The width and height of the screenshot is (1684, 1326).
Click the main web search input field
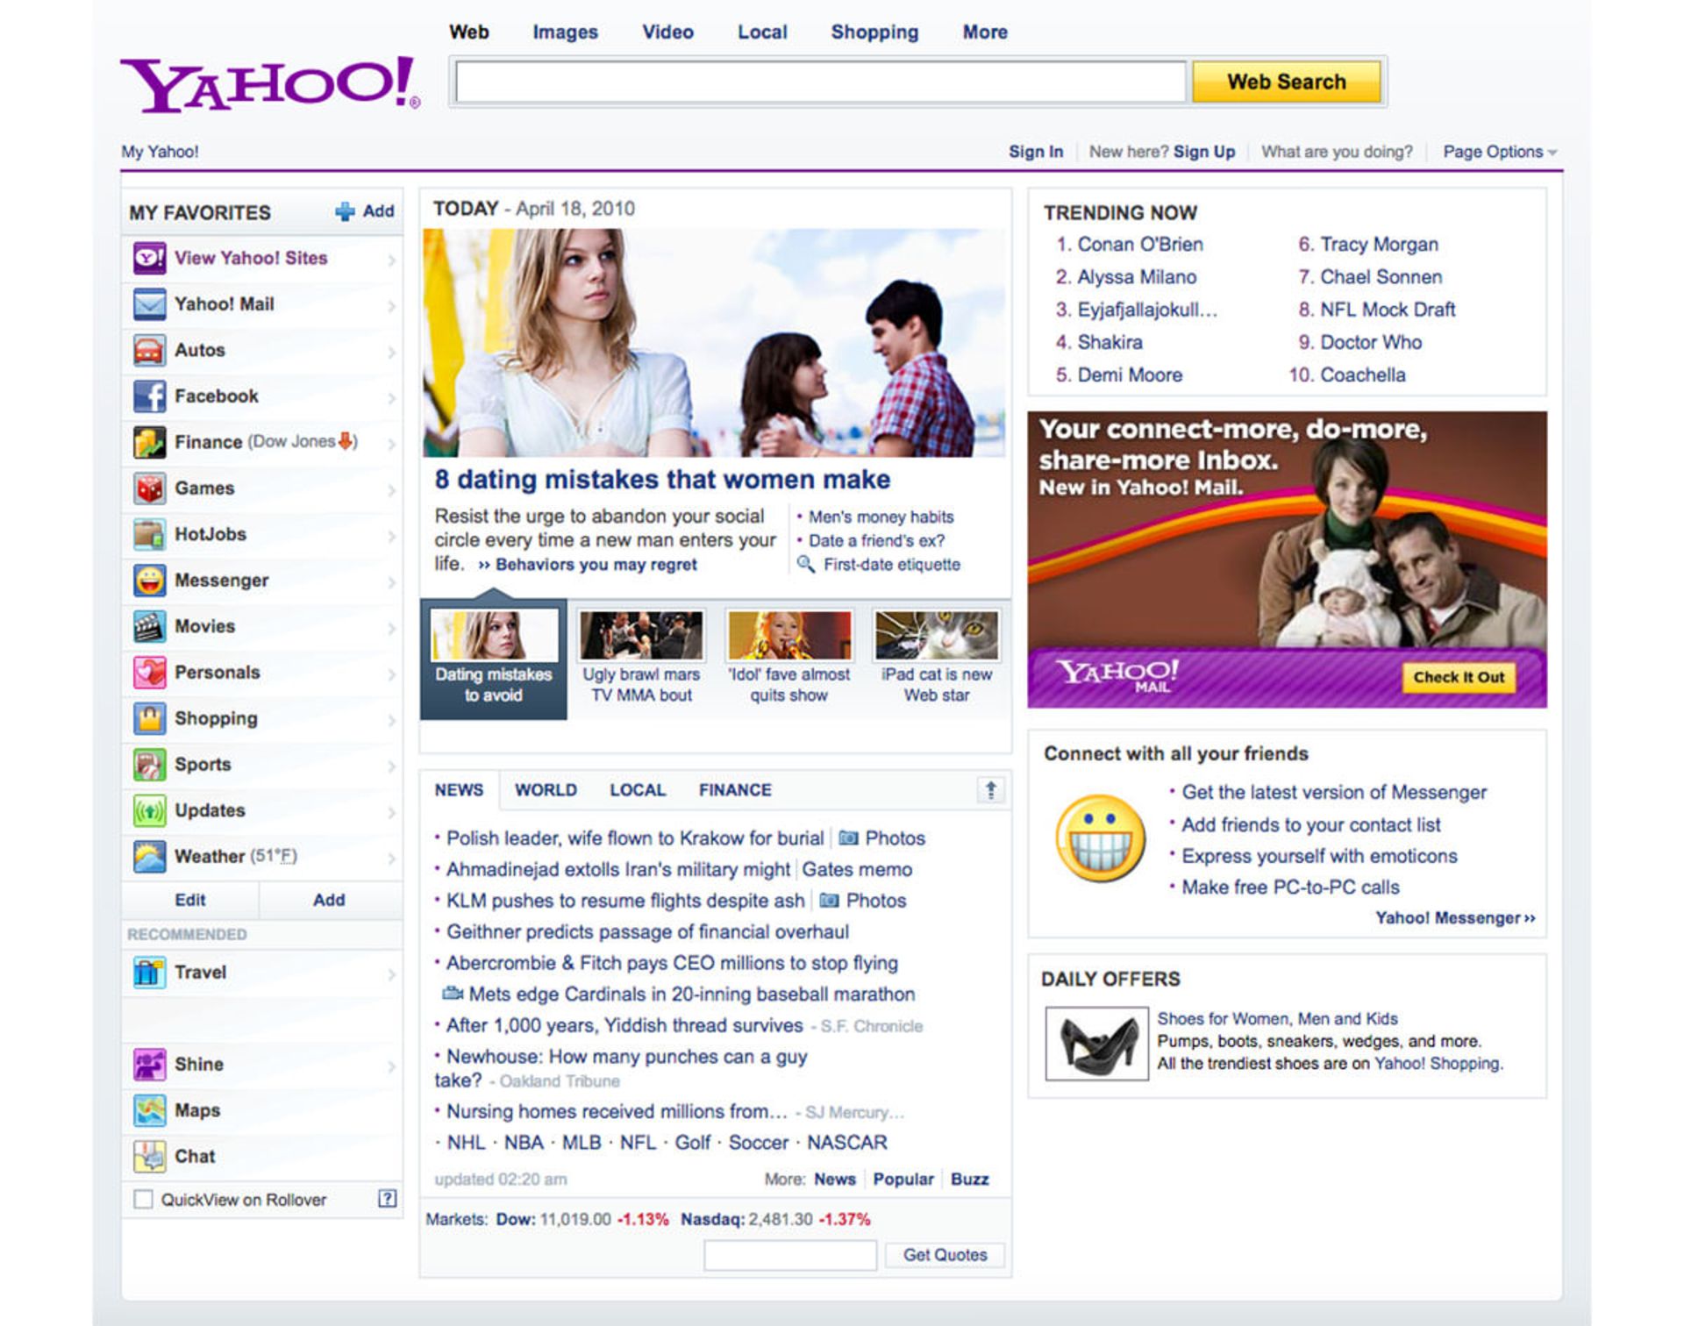click(821, 82)
